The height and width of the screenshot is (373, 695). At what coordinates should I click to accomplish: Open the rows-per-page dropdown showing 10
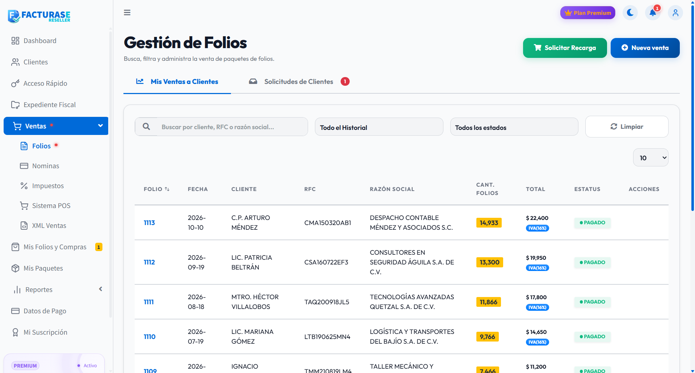pyautogui.click(x=650, y=158)
